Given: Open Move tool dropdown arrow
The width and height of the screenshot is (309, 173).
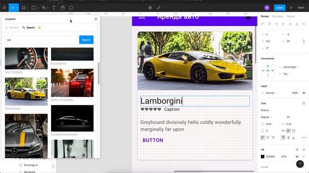Looking at the screenshot, I should pyautogui.click(x=17, y=8).
